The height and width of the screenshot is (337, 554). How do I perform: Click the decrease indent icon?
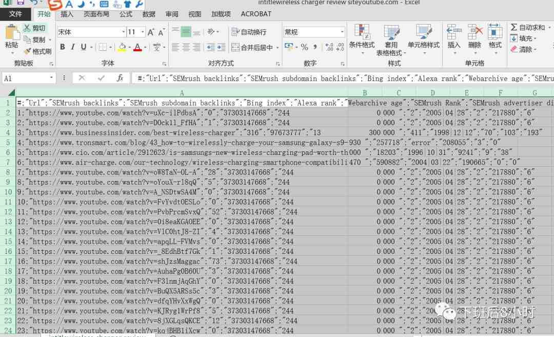point(211,47)
